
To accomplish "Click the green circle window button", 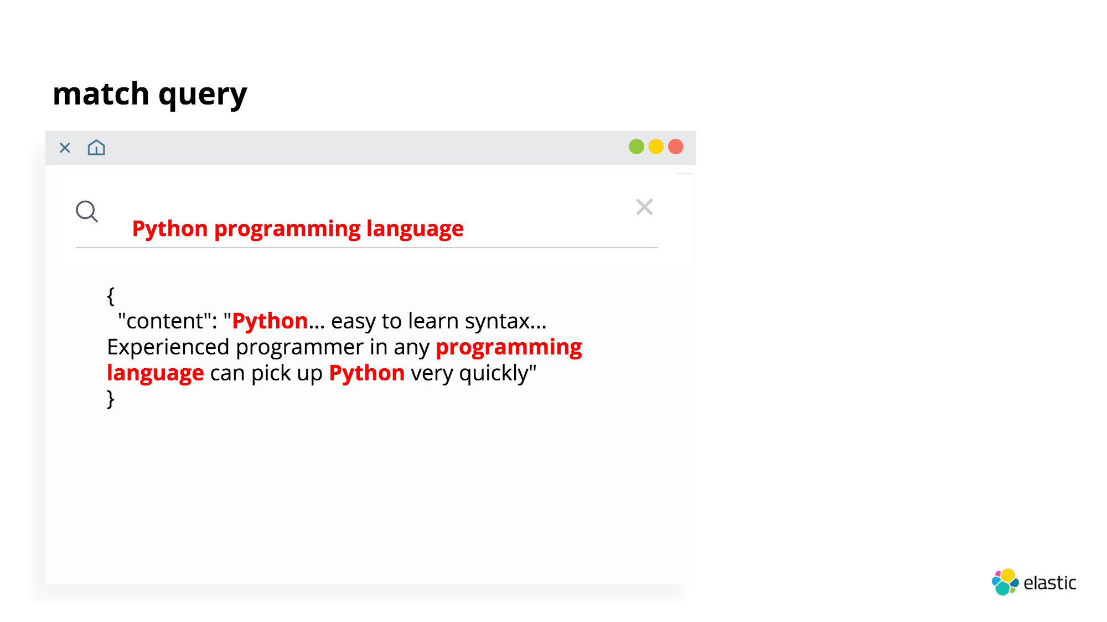I will pyautogui.click(x=636, y=147).
